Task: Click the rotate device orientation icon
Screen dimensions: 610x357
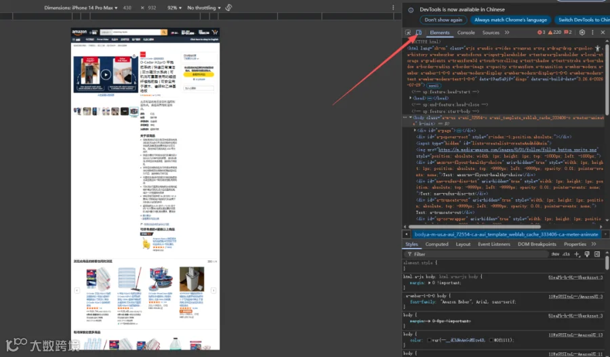Action: click(229, 7)
